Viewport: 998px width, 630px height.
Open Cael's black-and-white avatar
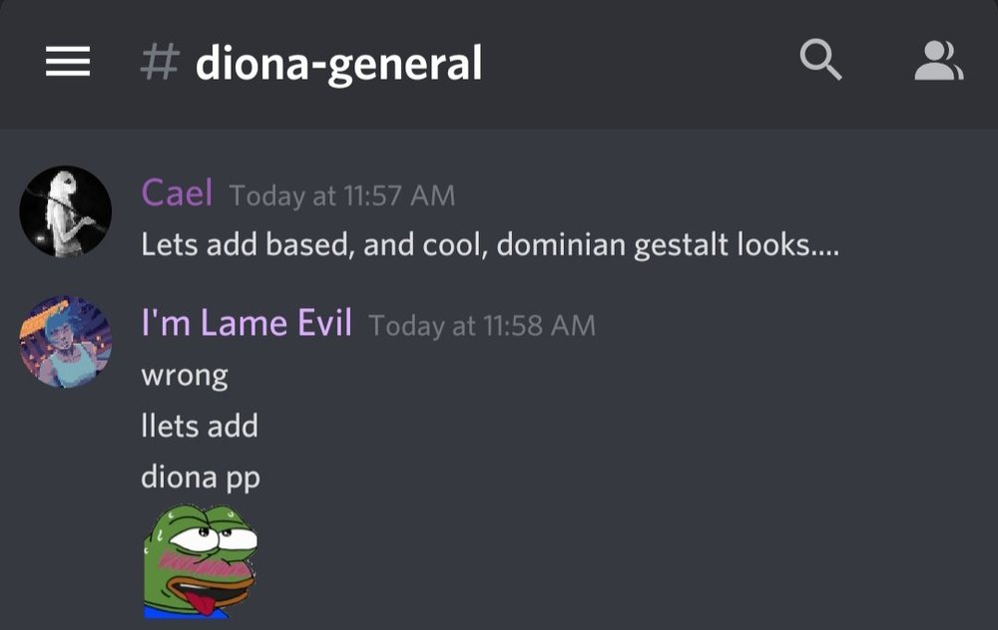(x=66, y=211)
